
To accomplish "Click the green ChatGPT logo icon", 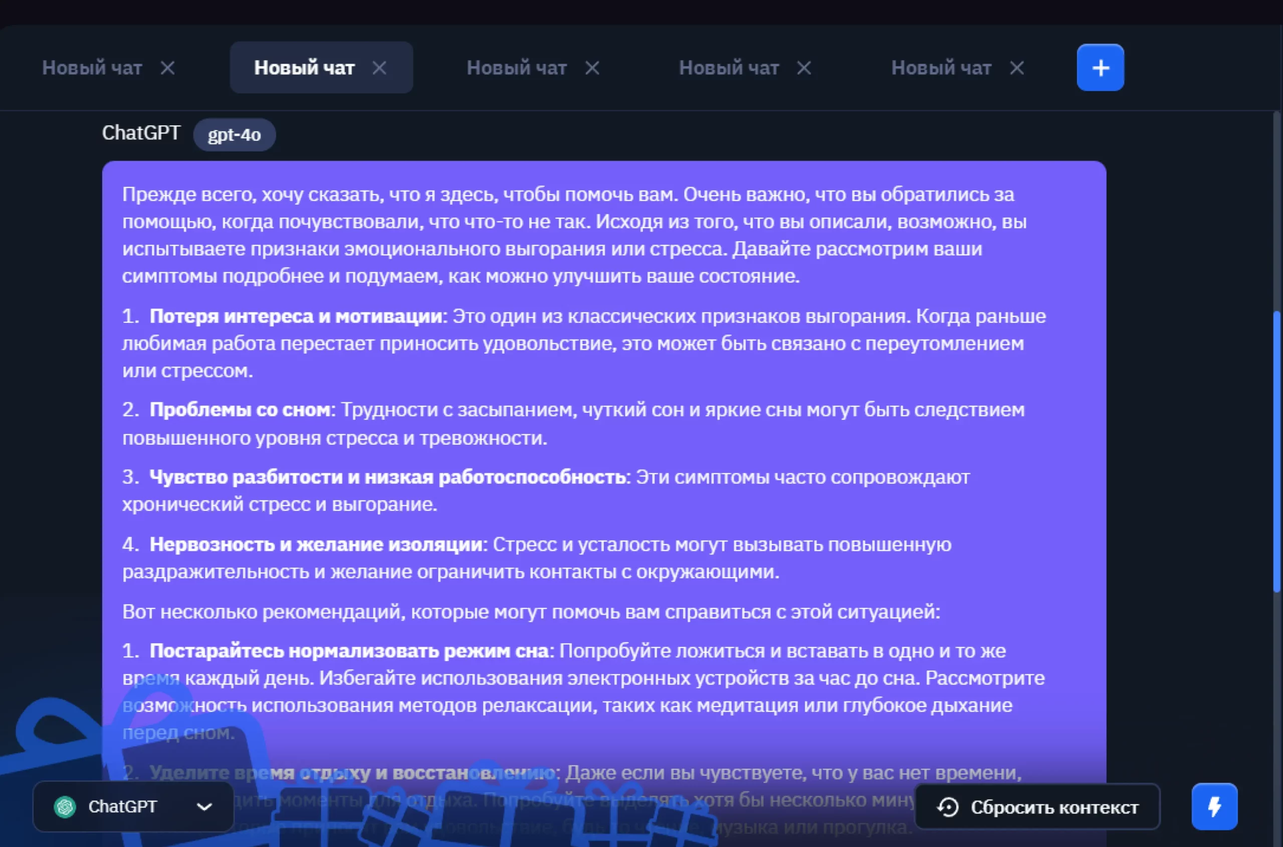I will 65,807.
